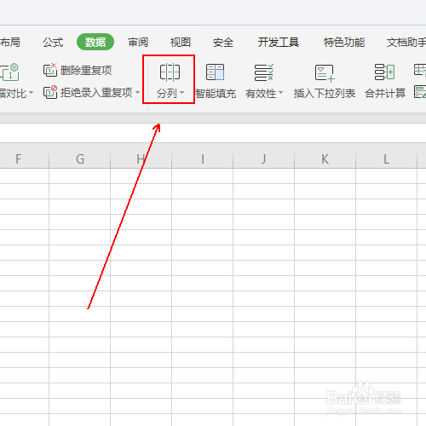Switch to the 开发工具 tab
This screenshot has height=426, width=426.
279,43
